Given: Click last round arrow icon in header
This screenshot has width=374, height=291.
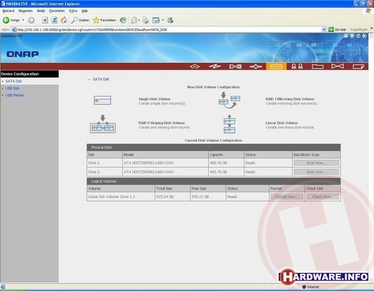Looking at the screenshot, I should click(364, 36).
